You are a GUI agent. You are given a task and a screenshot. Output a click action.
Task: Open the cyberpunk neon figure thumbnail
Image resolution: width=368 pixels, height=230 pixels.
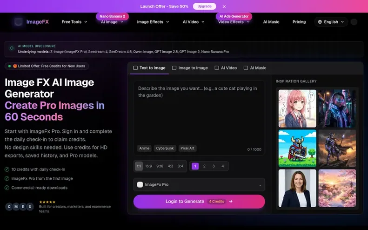click(337, 108)
